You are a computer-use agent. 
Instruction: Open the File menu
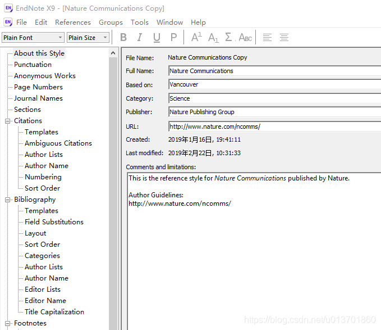click(21, 22)
